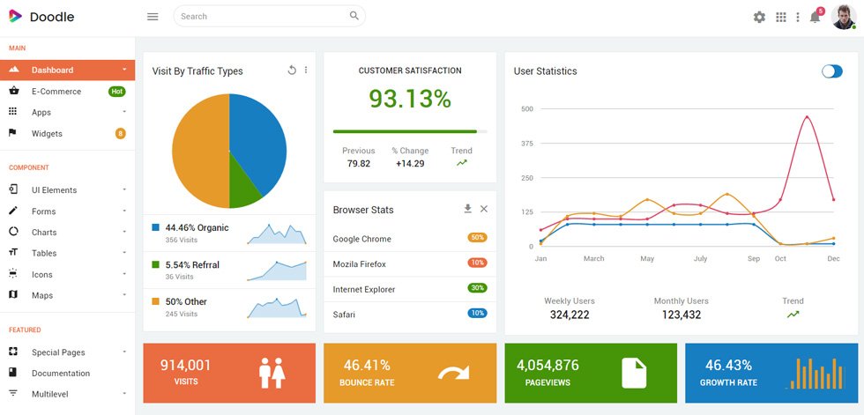Toggle the hamburger sidebar menu
The image size is (864, 415).
(153, 17)
